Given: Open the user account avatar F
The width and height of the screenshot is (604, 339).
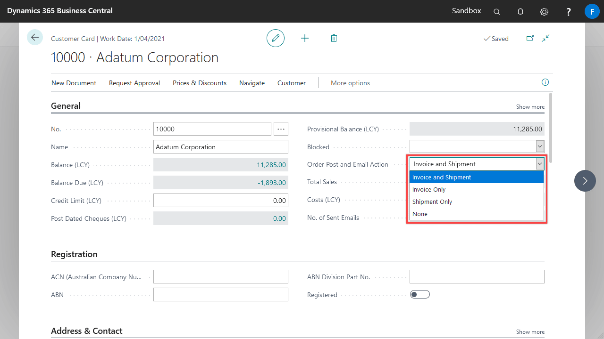Looking at the screenshot, I should (x=592, y=11).
